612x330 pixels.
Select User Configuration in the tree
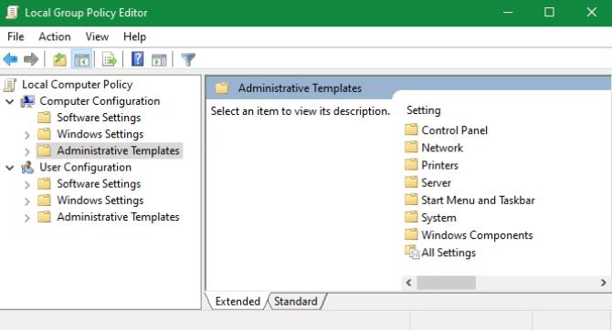click(x=86, y=167)
